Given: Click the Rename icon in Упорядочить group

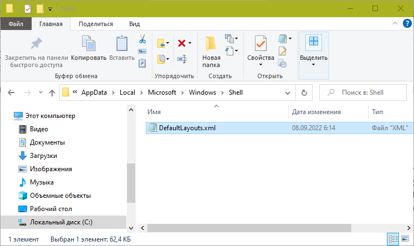Looking at the screenshot, I should (x=181, y=58).
